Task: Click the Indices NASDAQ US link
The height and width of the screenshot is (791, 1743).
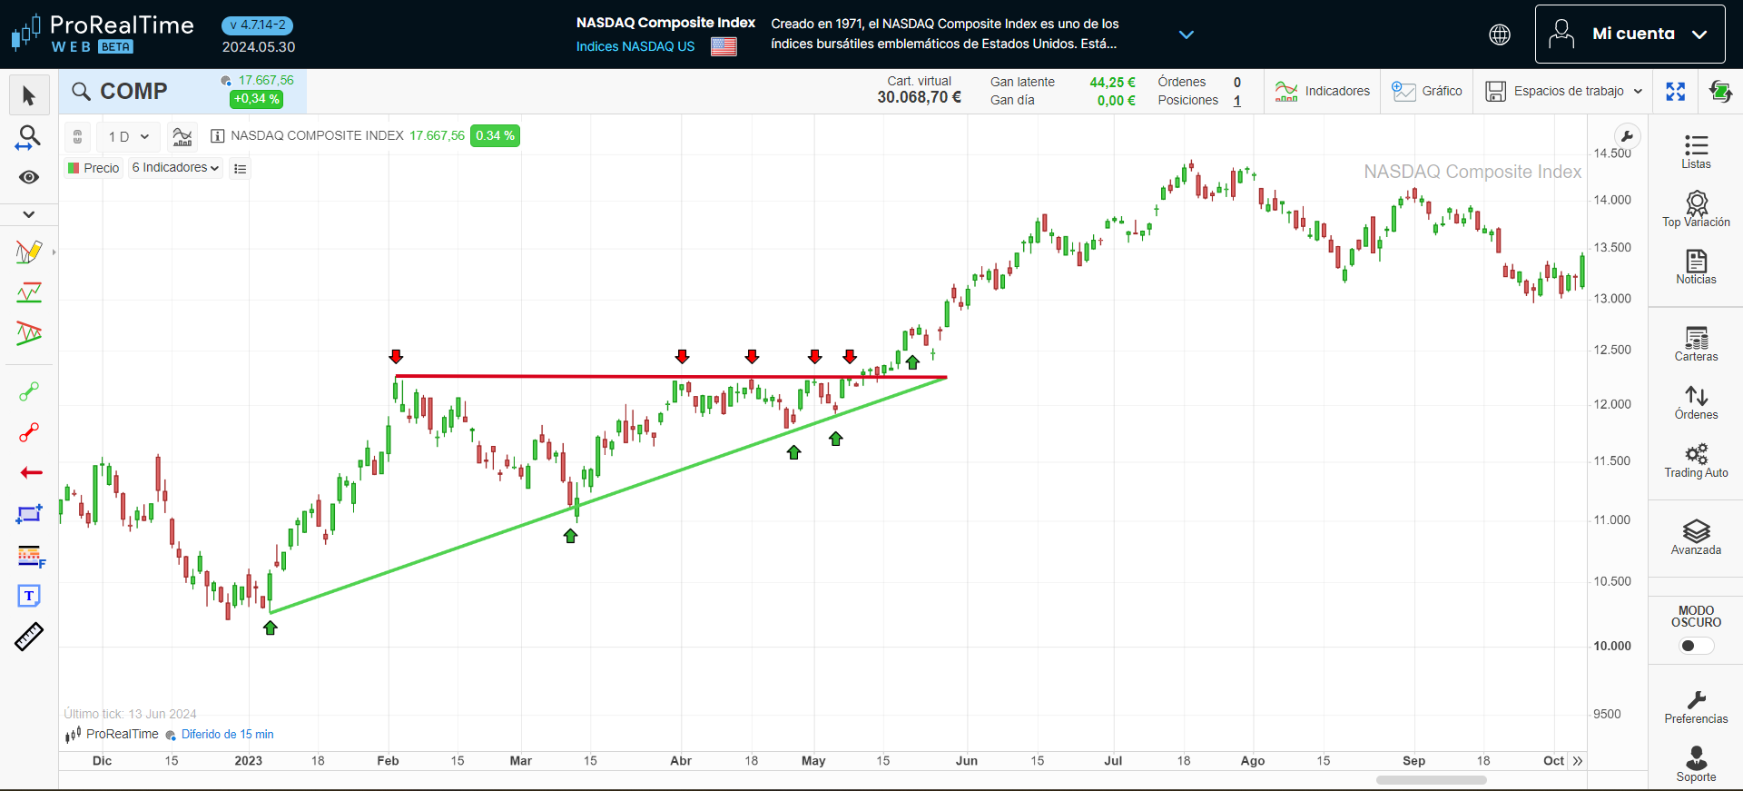Action: click(635, 46)
